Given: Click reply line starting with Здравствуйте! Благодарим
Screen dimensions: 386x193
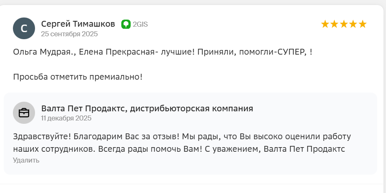Looking at the screenshot, I should (x=182, y=136).
